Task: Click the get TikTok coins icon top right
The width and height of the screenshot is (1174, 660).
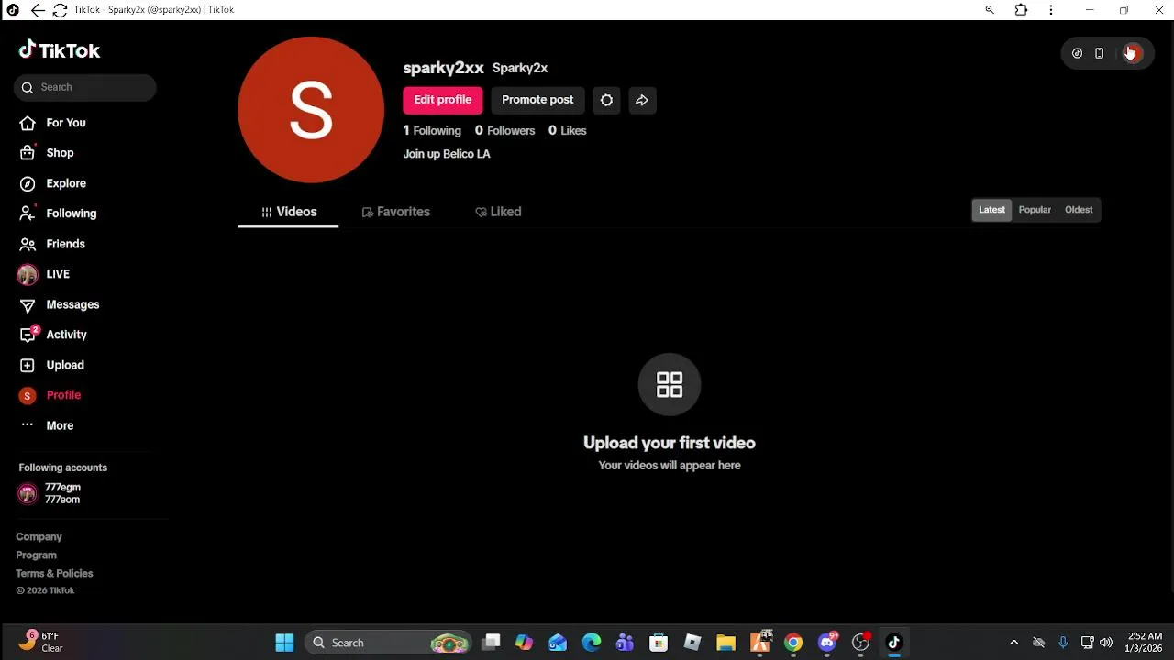Action: coord(1078,53)
